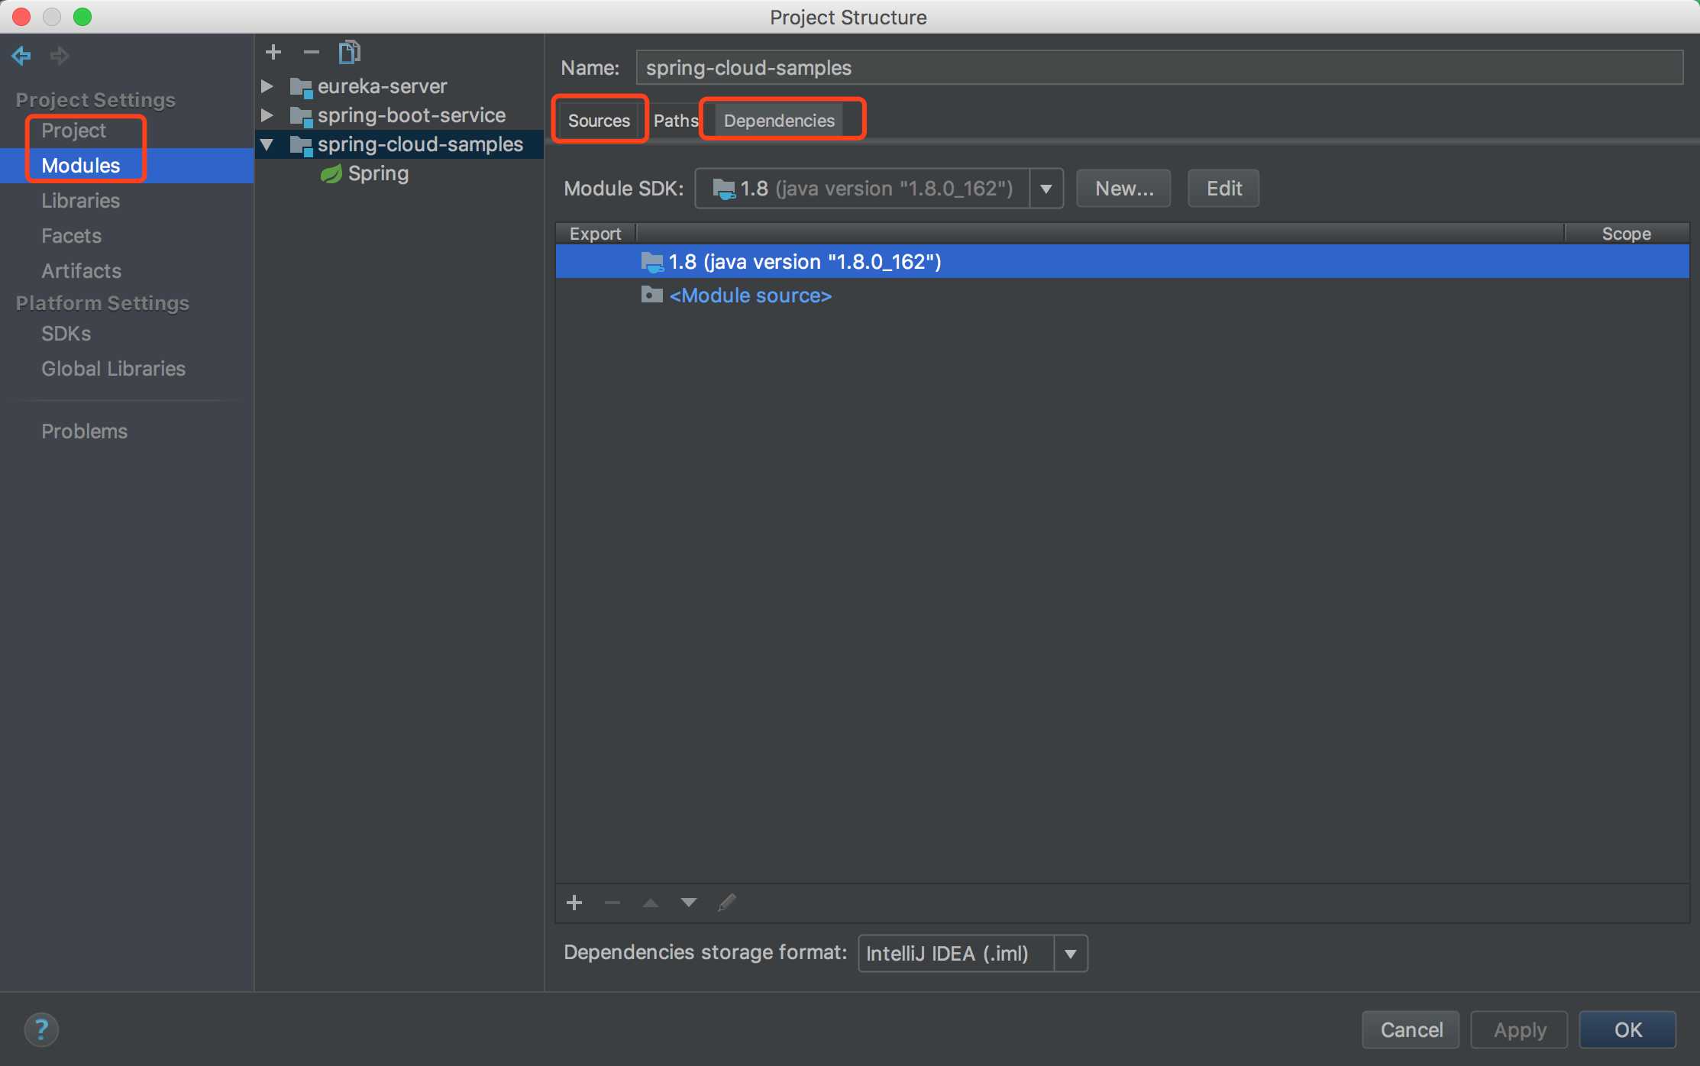Open Facets settings section
Viewport: 1700px width, 1066px height.
71,236
